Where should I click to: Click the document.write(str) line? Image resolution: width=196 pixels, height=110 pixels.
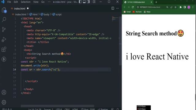35,65
